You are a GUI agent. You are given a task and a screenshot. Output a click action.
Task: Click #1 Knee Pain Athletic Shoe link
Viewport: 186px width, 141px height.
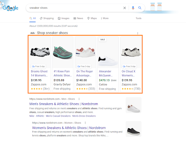coord(62,73)
